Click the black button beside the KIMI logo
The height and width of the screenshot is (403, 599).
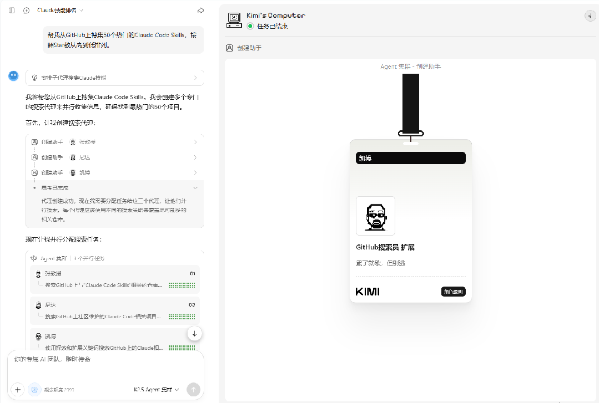tap(454, 292)
